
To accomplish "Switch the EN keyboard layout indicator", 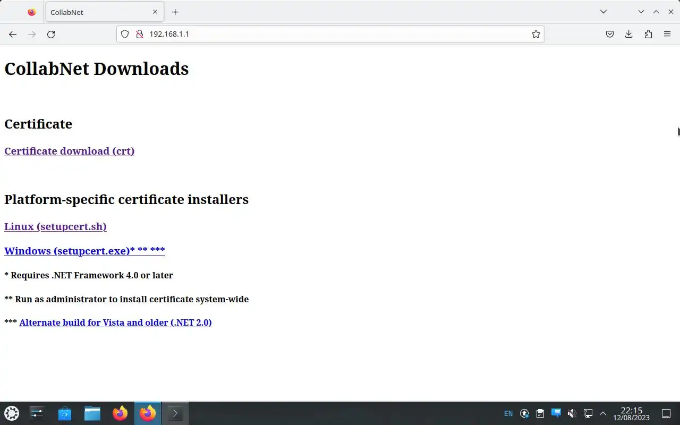I will pos(508,413).
